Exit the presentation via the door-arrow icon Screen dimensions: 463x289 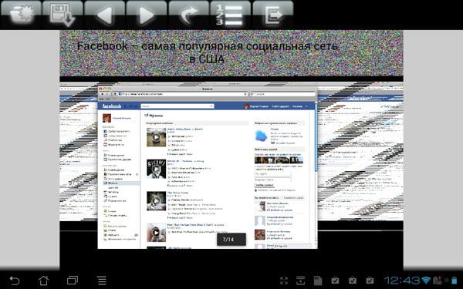[x=273, y=14]
